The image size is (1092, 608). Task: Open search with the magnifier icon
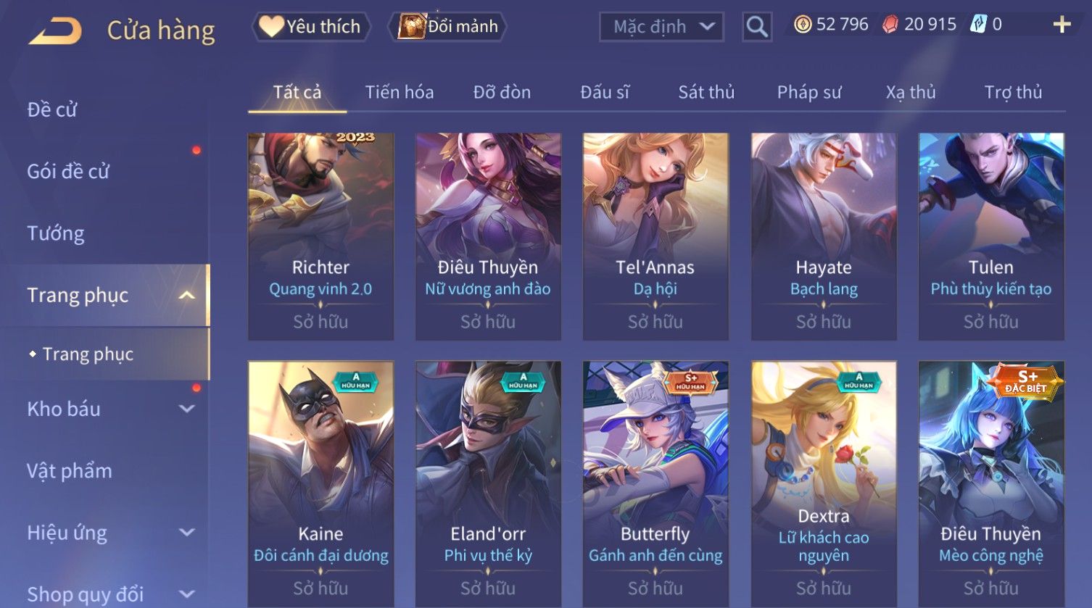757,27
